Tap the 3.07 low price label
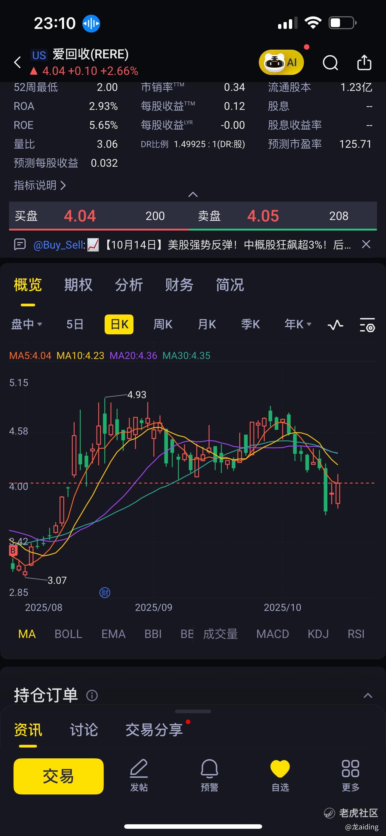This screenshot has height=836, width=386. pyautogui.click(x=57, y=580)
